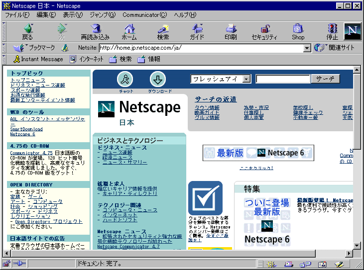Open the SmartDownload link
This screenshot has width=364, height=270.
[x=26, y=129]
